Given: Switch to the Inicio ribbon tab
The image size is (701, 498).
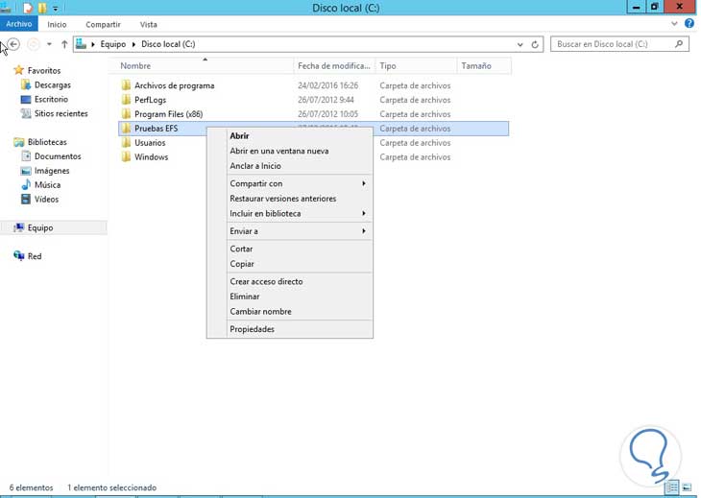Looking at the screenshot, I should tap(57, 25).
